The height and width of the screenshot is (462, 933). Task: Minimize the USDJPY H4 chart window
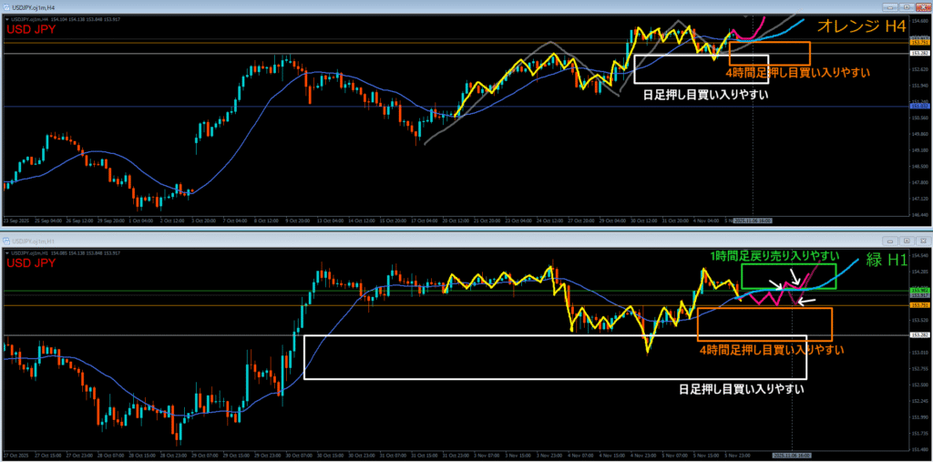click(889, 7)
